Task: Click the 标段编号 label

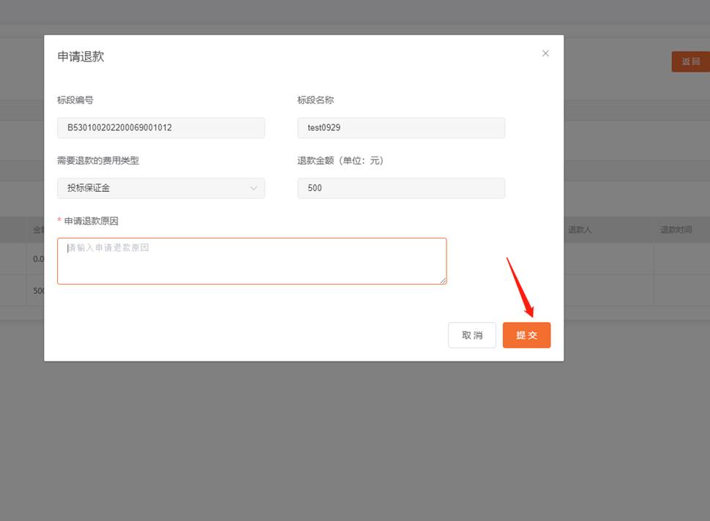Action: tap(75, 100)
